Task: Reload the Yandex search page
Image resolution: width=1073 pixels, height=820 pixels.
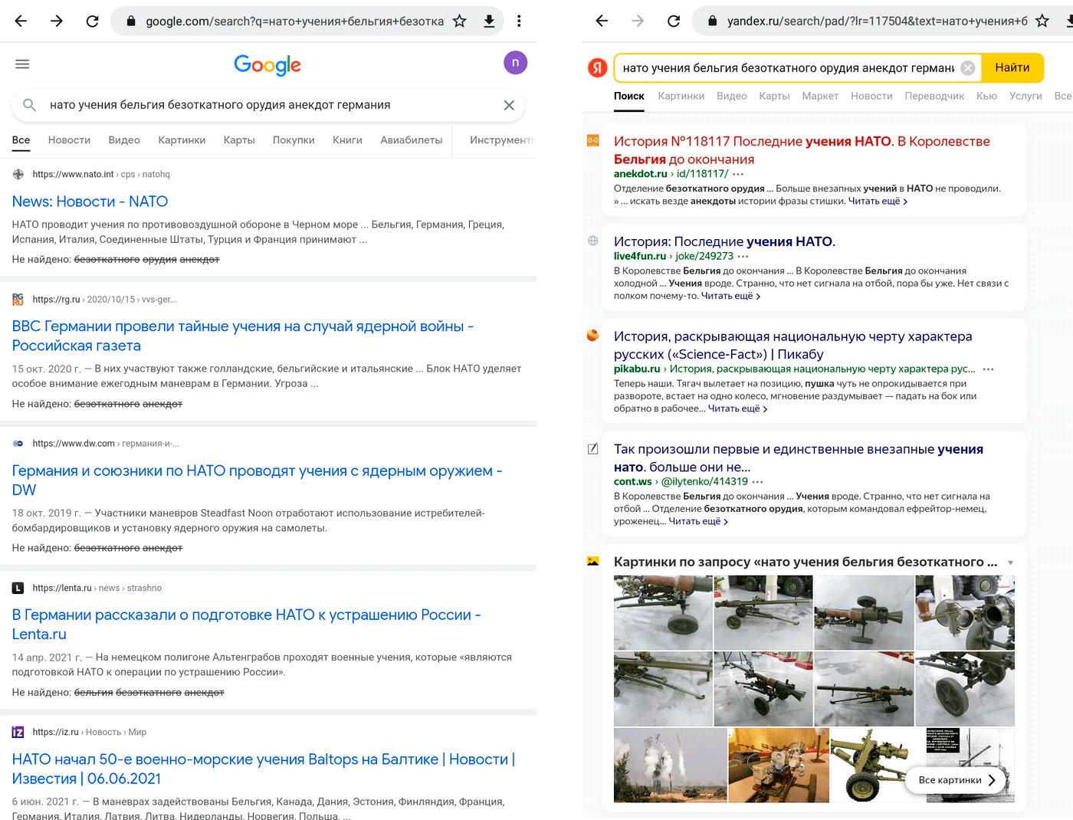Action: click(674, 21)
